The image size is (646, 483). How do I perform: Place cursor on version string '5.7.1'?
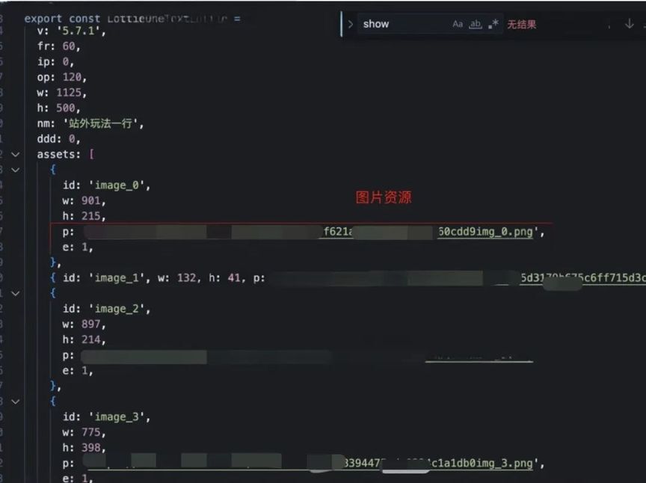79,31
